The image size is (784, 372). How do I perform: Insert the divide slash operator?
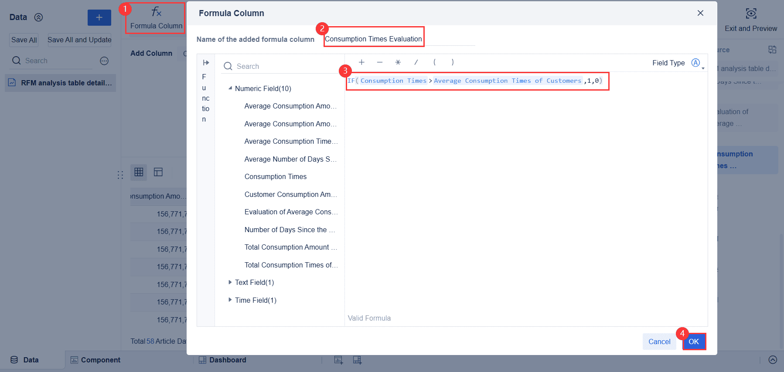[416, 62]
